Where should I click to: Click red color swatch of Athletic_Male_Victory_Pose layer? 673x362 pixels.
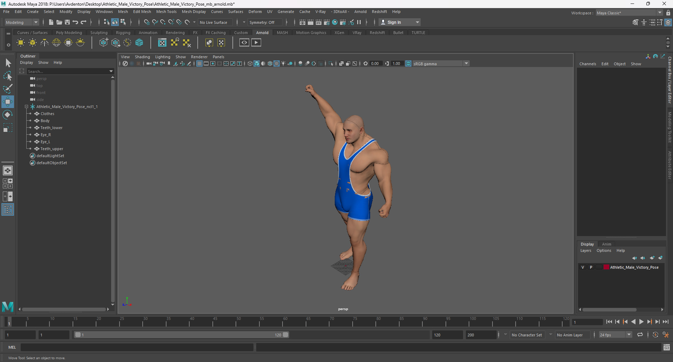tap(606, 267)
